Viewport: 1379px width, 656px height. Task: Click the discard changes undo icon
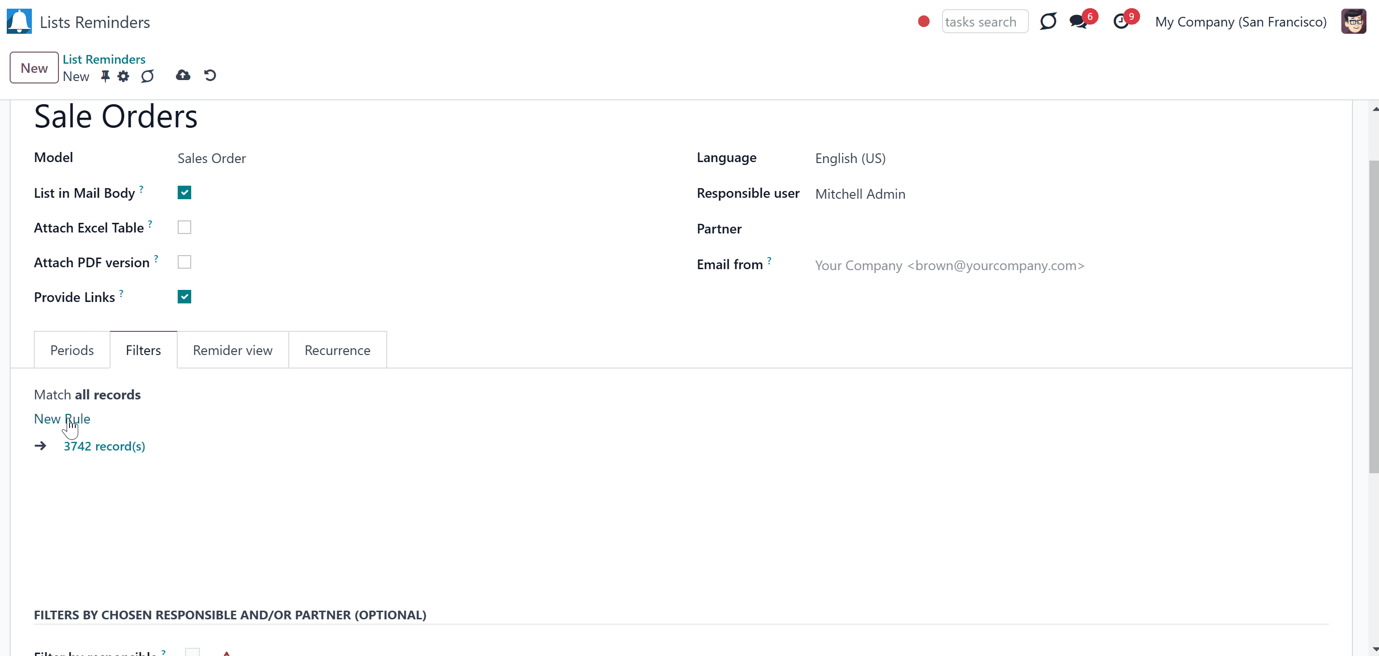pyautogui.click(x=210, y=75)
